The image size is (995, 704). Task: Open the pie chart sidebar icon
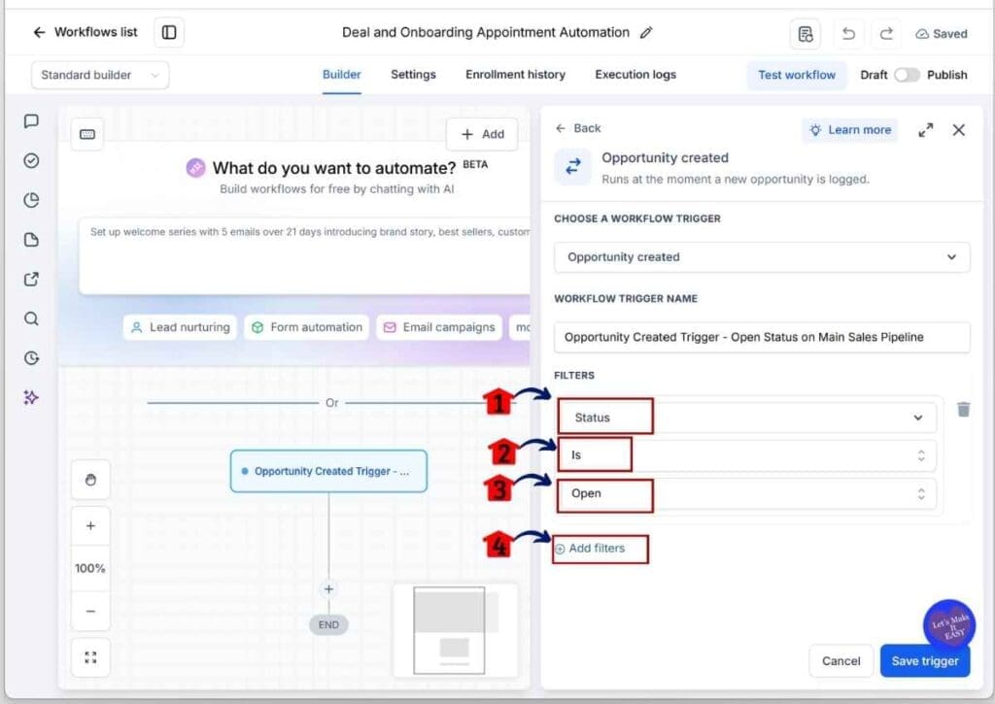(31, 200)
